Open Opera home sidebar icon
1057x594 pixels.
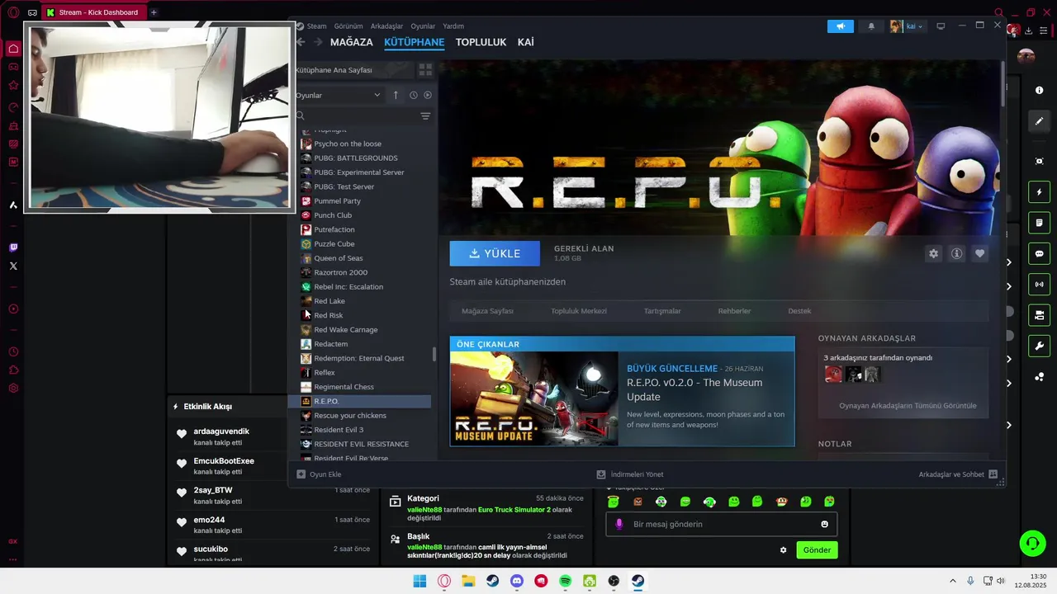[x=13, y=49]
